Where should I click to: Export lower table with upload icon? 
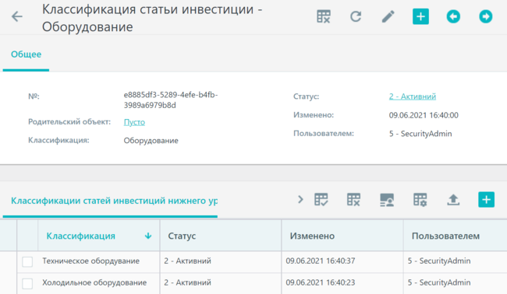[x=453, y=200]
